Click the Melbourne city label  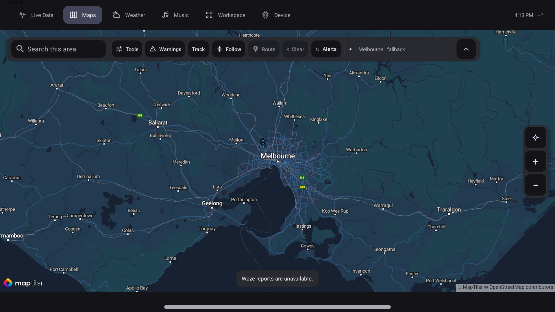coord(277,156)
